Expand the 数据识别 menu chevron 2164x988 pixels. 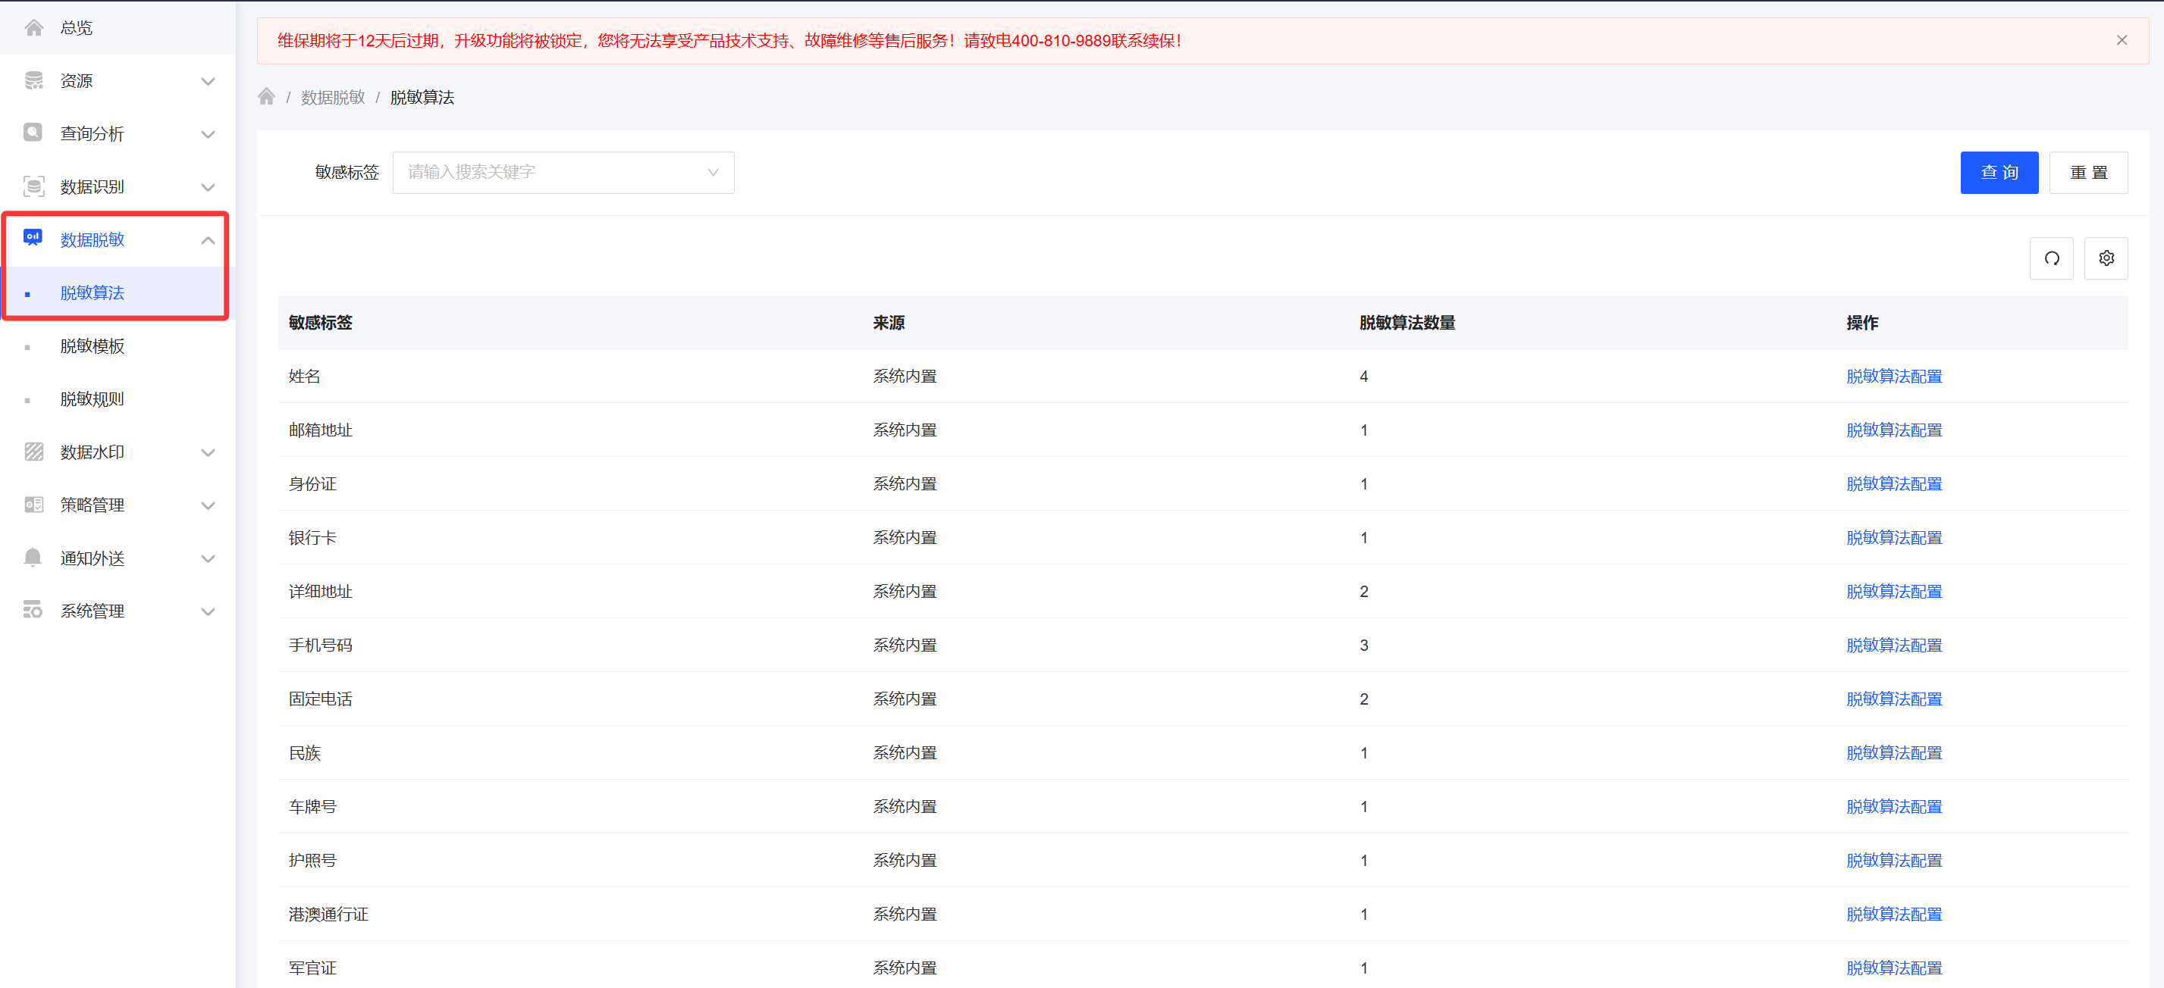click(x=208, y=187)
